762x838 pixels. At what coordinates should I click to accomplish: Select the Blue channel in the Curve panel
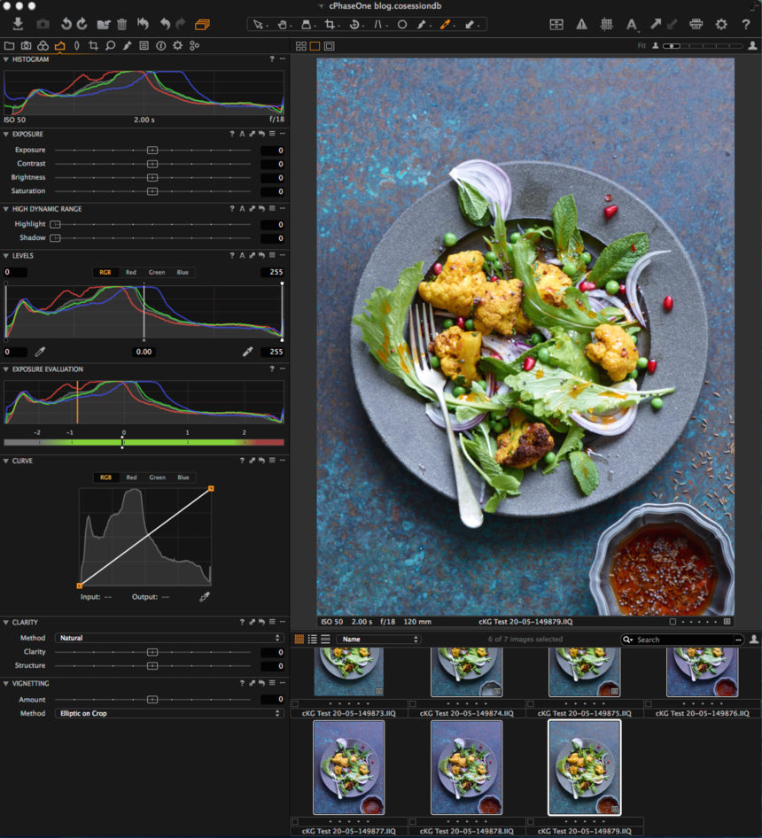pos(182,477)
